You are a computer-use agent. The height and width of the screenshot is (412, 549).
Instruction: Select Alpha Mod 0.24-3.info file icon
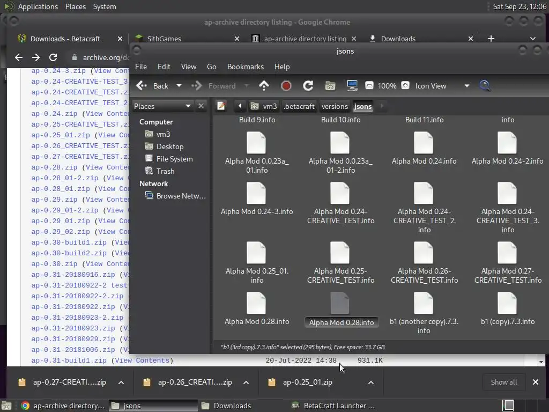(x=256, y=193)
